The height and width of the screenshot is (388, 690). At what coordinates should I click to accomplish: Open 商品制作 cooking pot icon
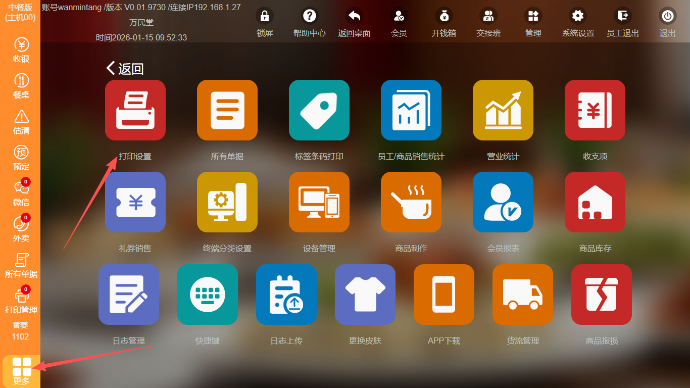[411, 202]
